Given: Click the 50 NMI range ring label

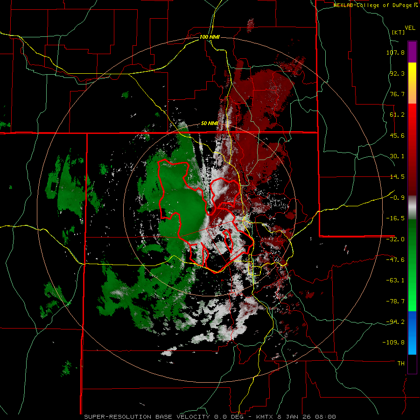Looking at the screenshot, I should tap(210, 124).
